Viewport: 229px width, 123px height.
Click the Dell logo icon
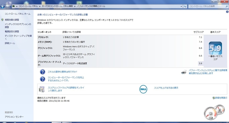coord(143,89)
